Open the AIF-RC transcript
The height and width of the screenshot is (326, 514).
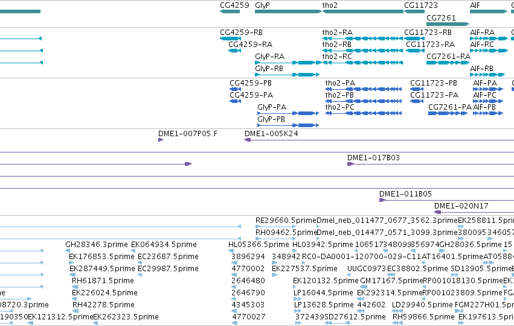click(x=489, y=51)
